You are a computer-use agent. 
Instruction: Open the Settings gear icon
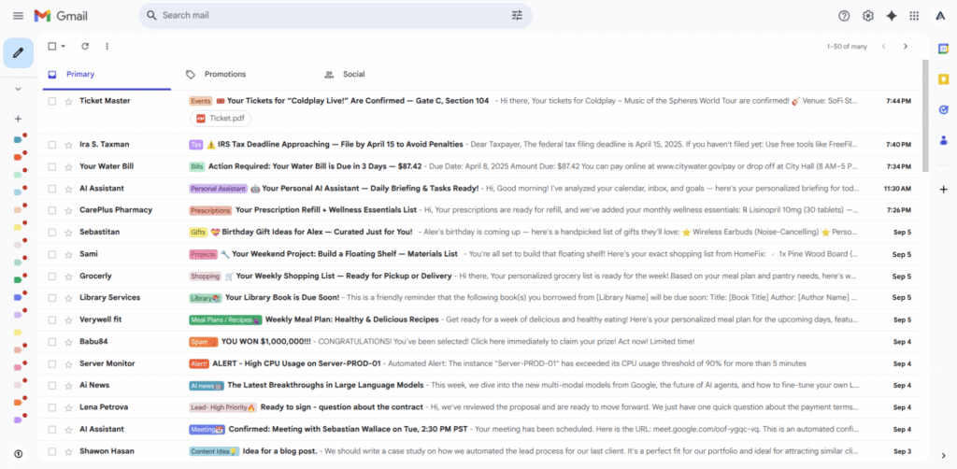point(868,16)
